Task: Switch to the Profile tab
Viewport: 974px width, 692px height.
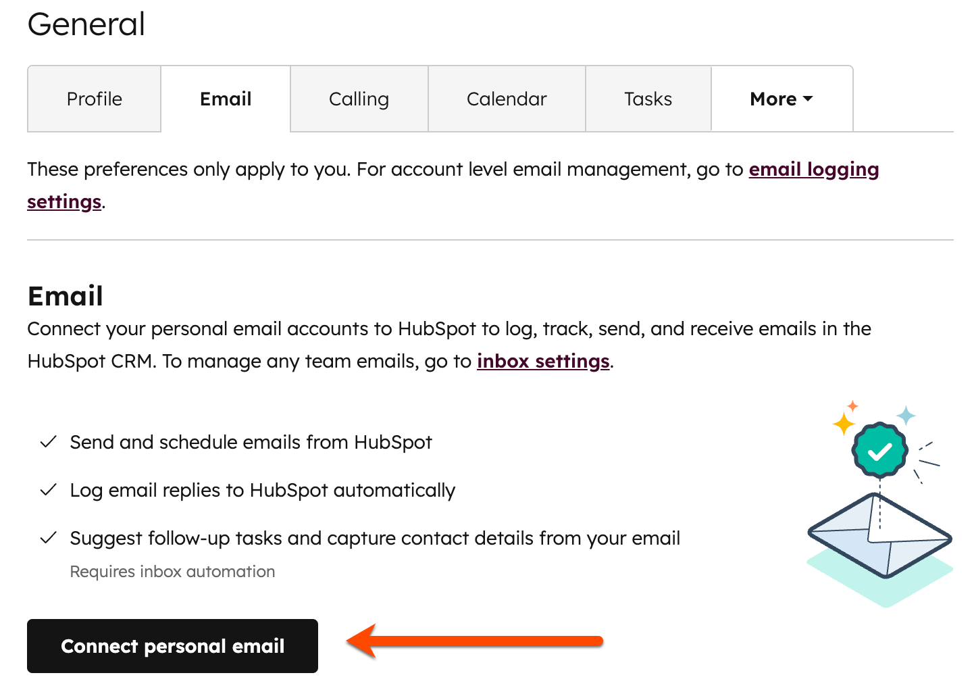Action: tap(94, 99)
